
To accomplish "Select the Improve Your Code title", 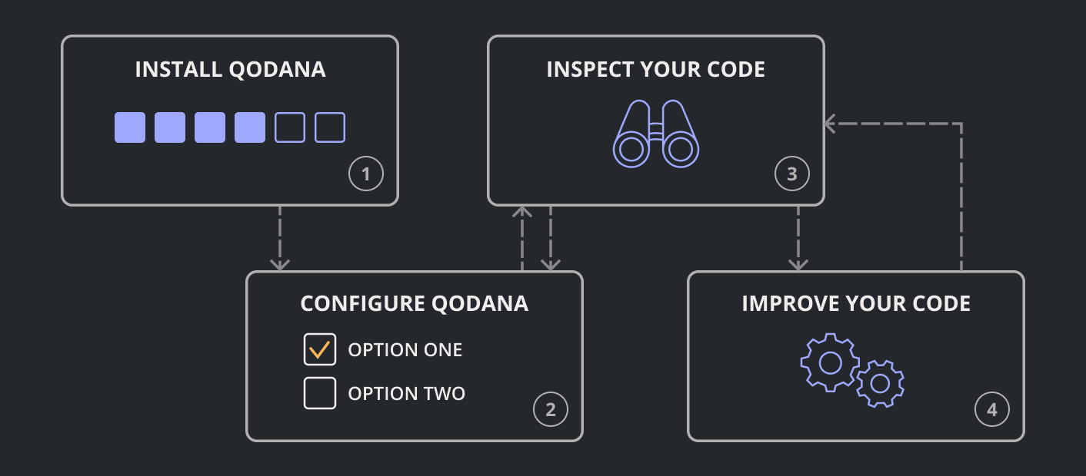I will pyautogui.click(x=855, y=303).
